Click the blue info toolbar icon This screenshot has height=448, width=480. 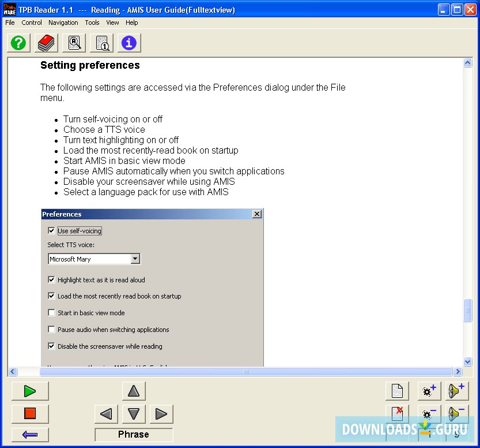click(x=128, y=43)
